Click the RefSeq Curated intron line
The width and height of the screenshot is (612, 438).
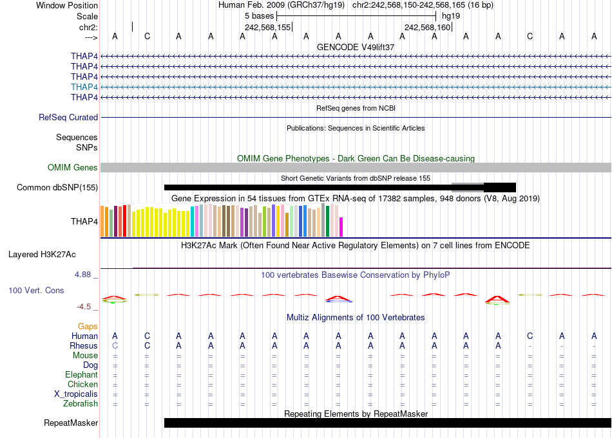tap(356, 117)
